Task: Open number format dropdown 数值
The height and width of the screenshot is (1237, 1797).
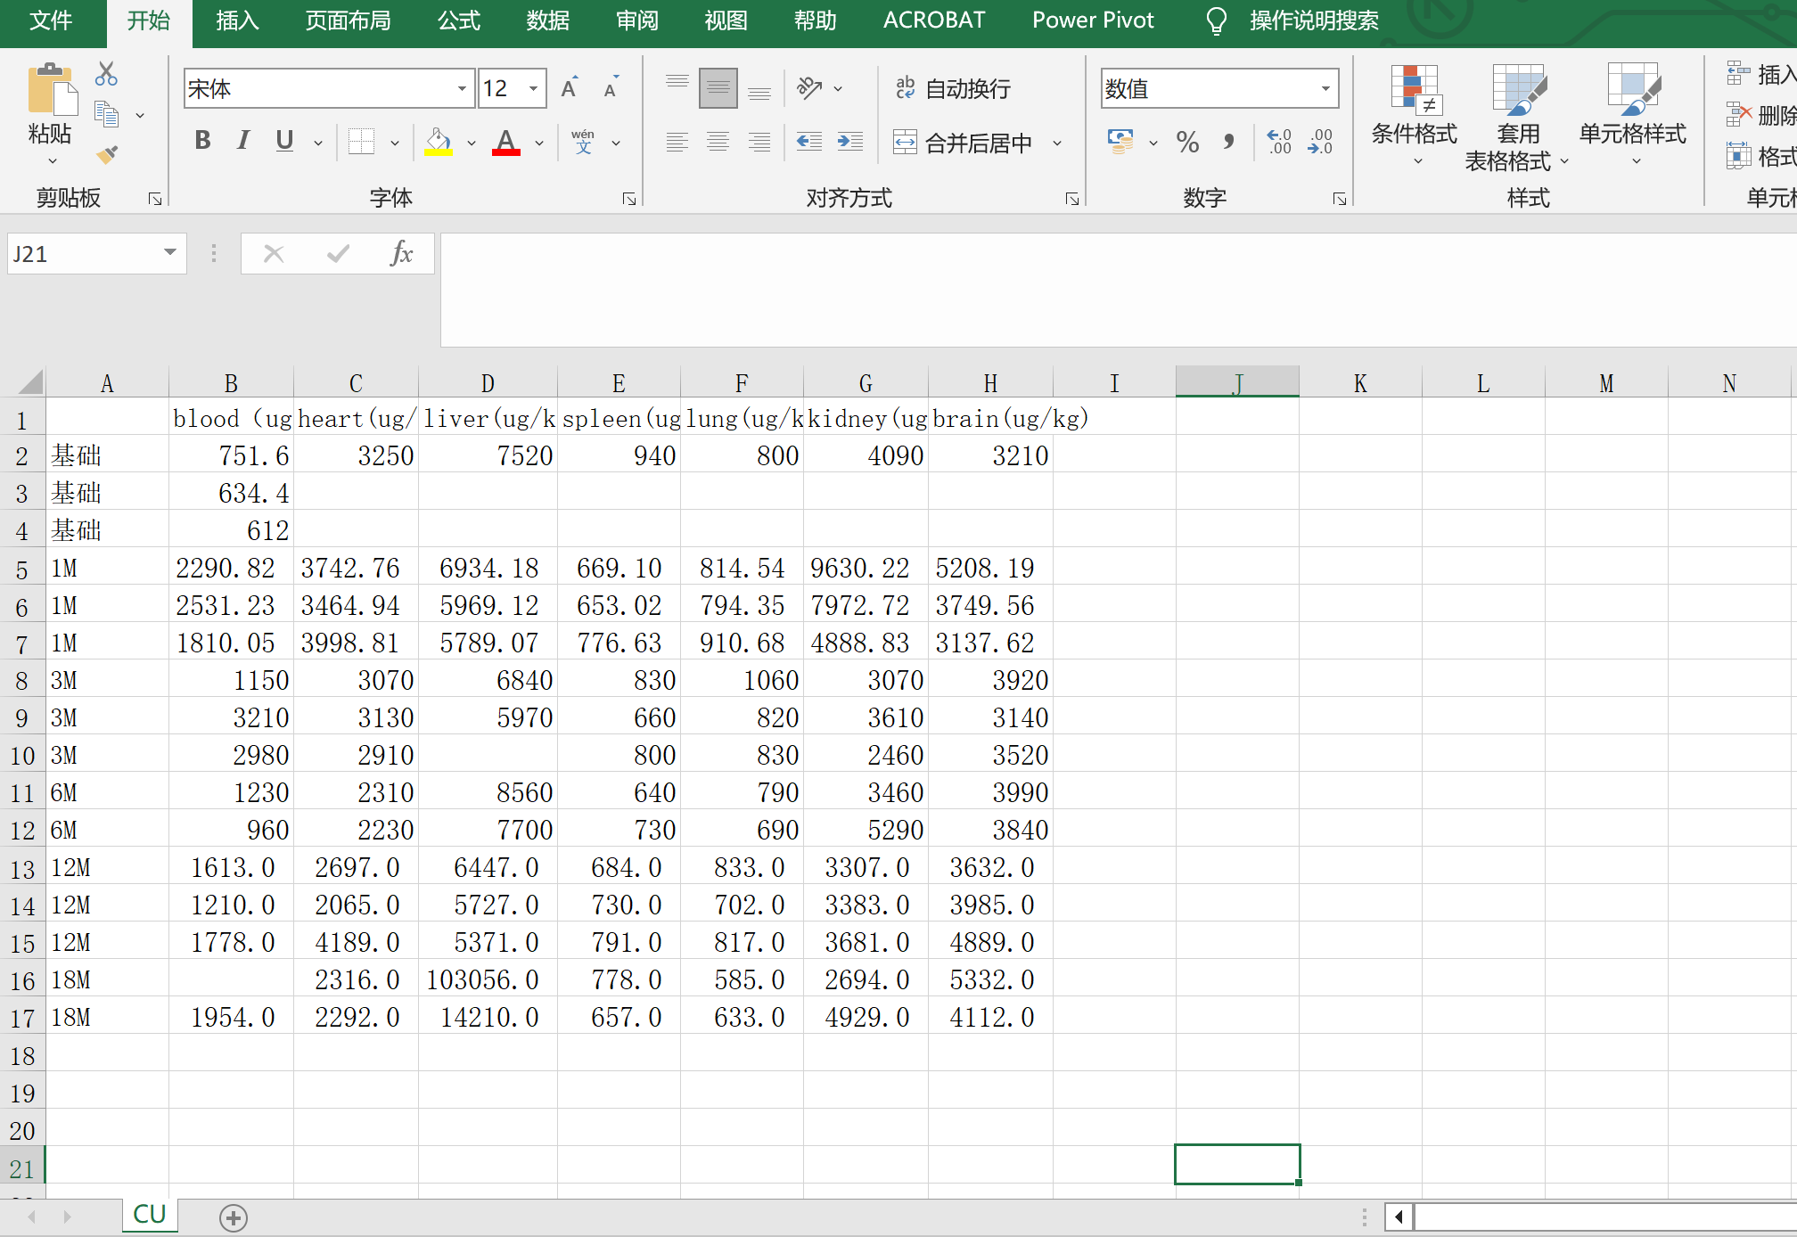Action: (1325, 88)
